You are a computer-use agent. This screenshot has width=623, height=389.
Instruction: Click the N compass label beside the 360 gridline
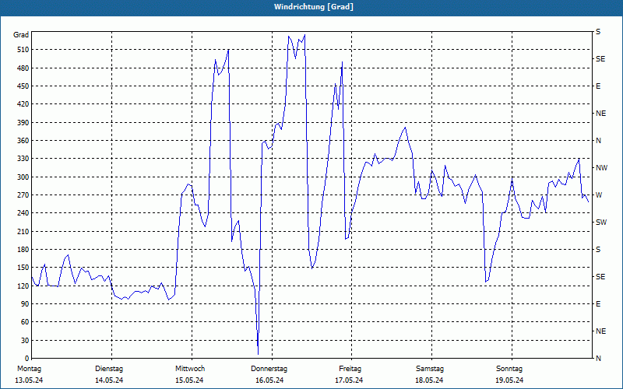(598, 141)
